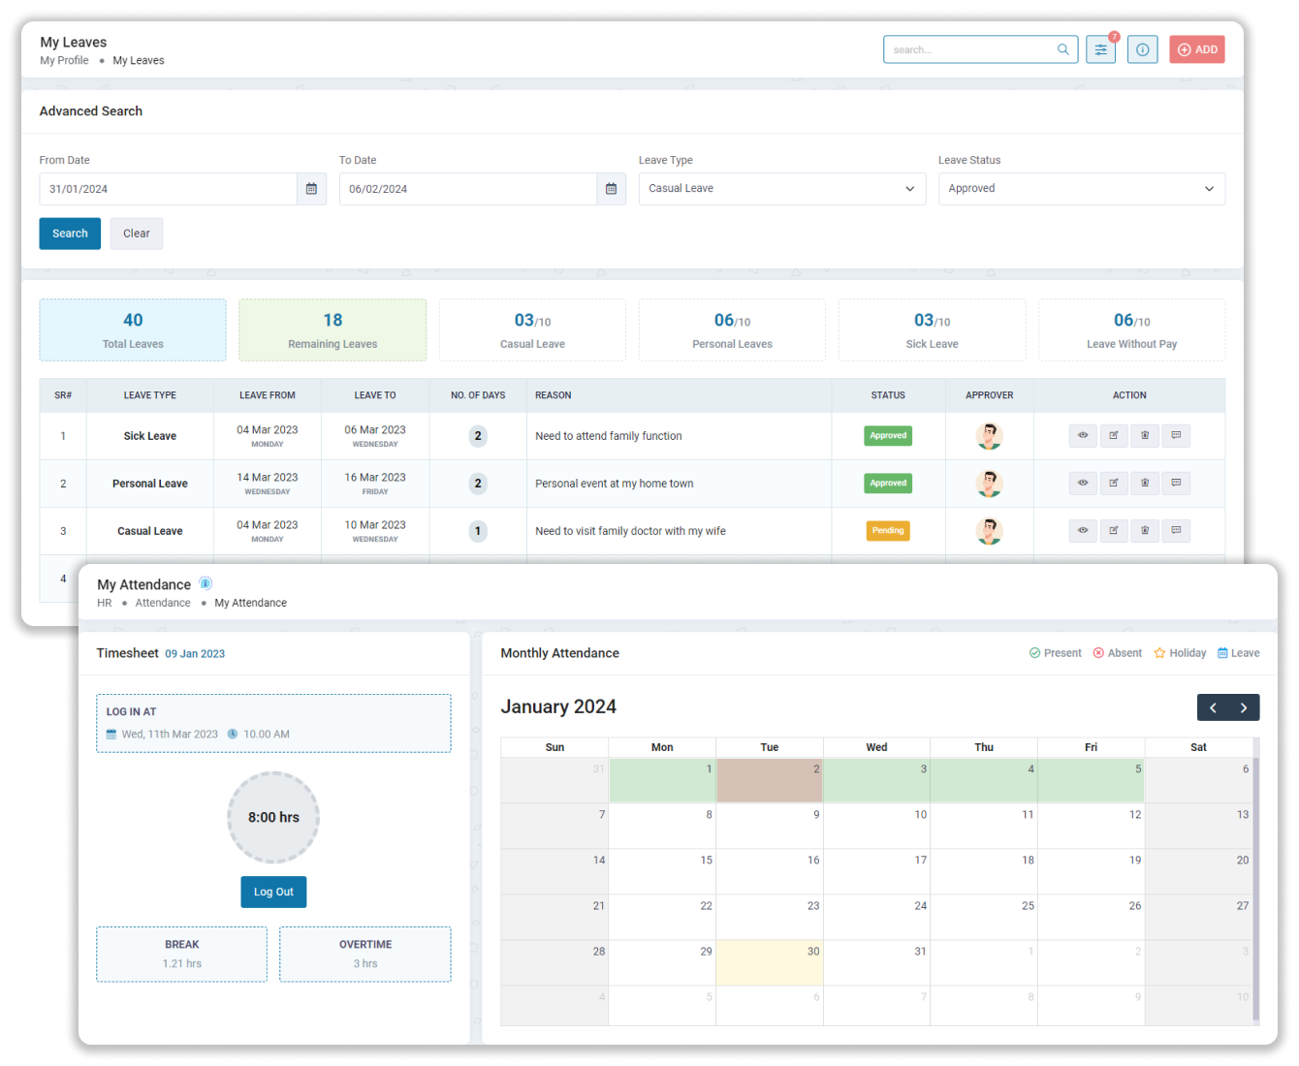Open comments for the Casual Leave row
Screen dimensions: 1299x1066
pyautogui.click(x=1176, y=531)
